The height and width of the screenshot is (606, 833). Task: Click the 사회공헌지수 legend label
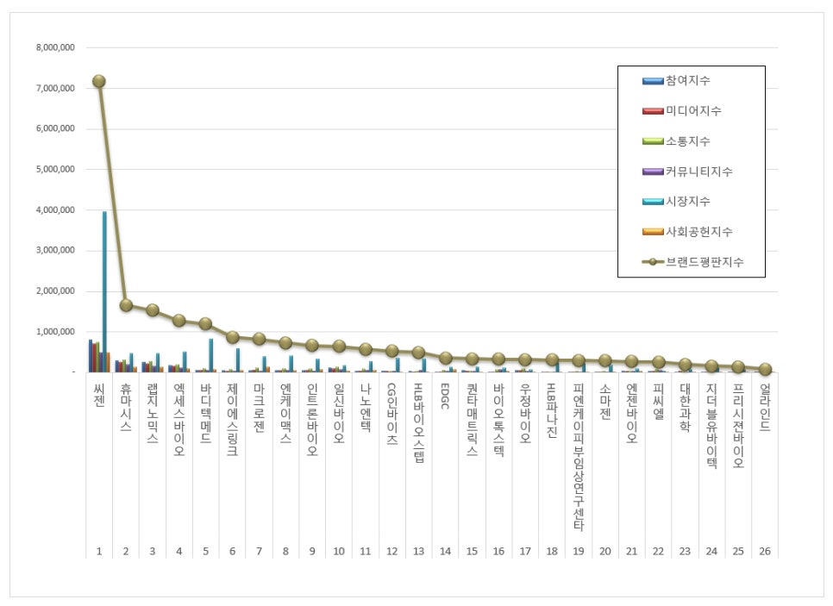699,232
